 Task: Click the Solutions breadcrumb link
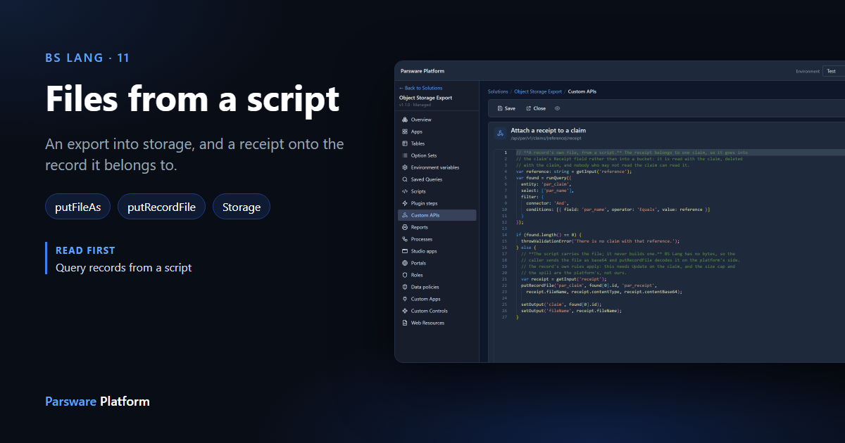click(498, 91)
